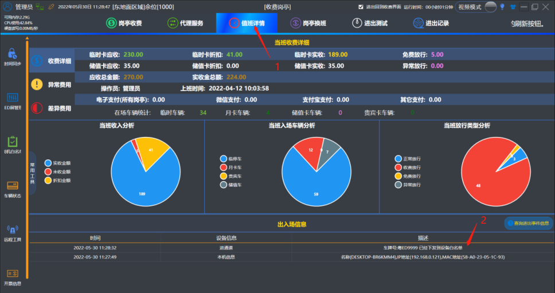
Task: Click the film reel 进出记录 icon
Action: point(418,23)
